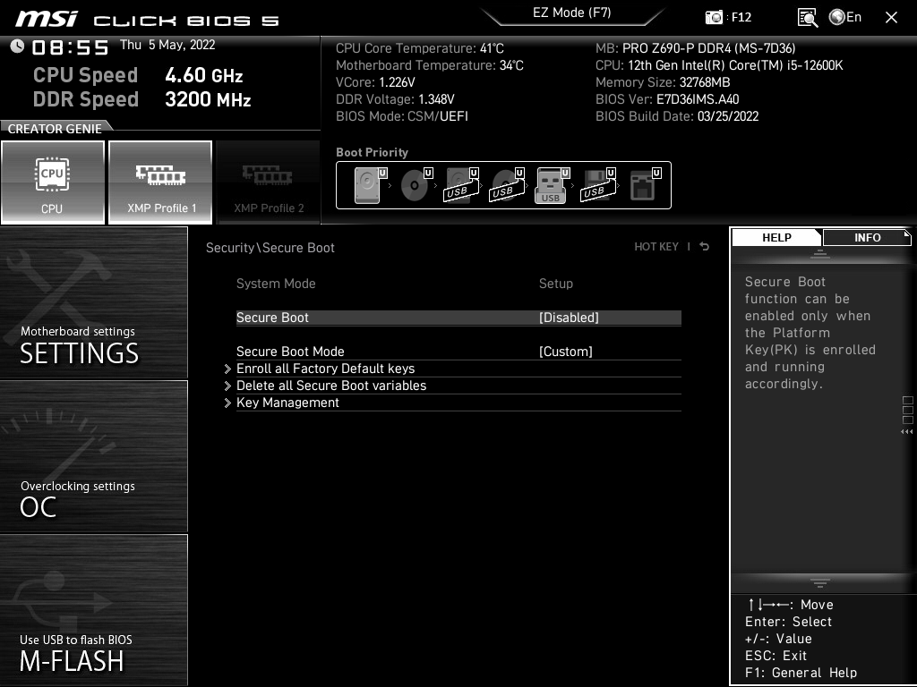Open M-FLASH BIOS flashing panel
This screenshot has height=687, width=917.
(93, 610)
